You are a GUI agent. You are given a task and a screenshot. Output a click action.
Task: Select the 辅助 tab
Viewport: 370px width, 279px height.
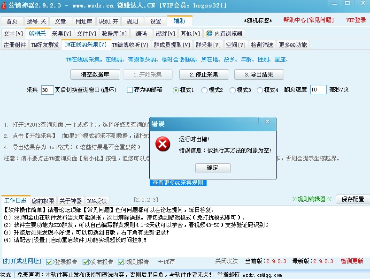click(x=179, y=21)
